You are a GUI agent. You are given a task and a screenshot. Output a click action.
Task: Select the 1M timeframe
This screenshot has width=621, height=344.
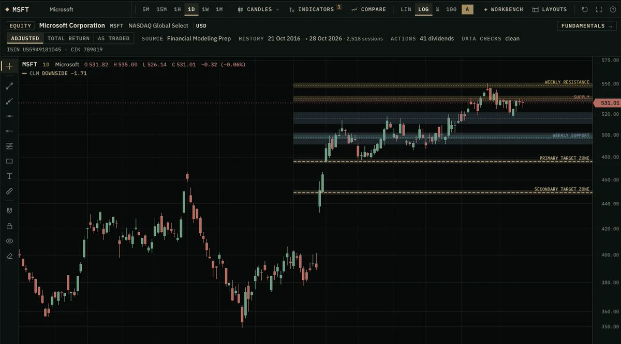[219, 9]
